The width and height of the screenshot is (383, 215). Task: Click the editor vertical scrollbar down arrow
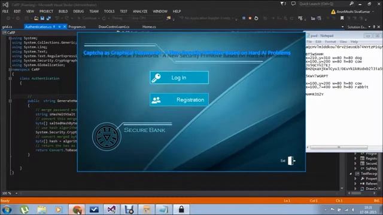coord(342,188)
